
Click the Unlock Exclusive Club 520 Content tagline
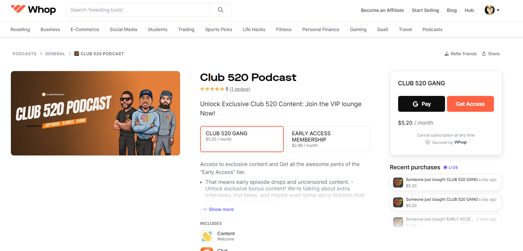pos(281,108)
